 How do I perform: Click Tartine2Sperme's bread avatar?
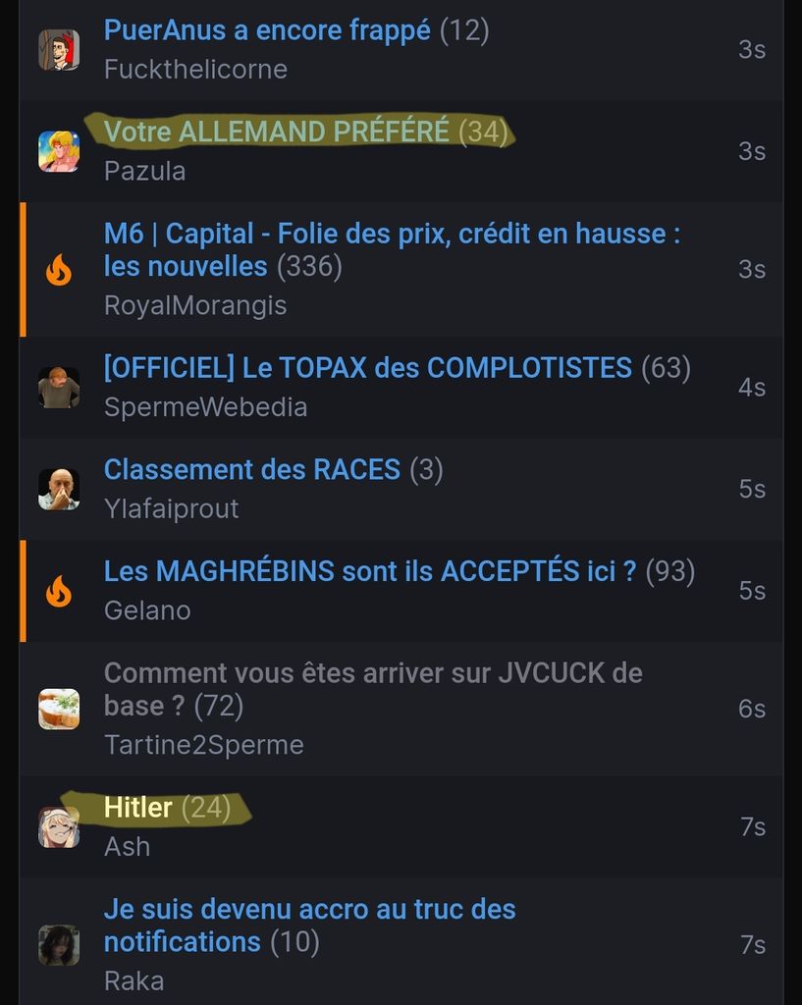point(59,709)
